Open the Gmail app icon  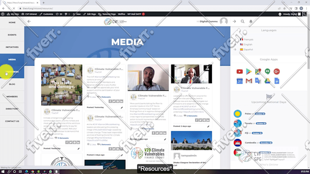[x=249, y=81]
